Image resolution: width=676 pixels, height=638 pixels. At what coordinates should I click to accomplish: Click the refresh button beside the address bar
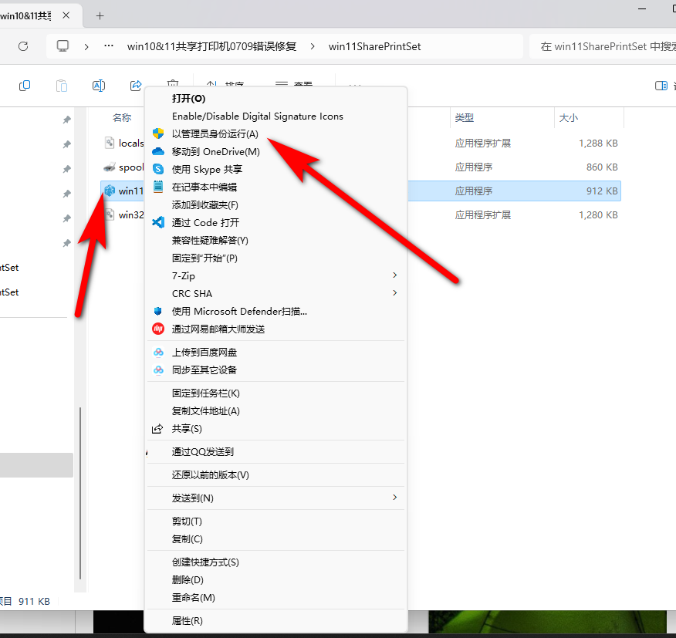(x=23, y=46)
